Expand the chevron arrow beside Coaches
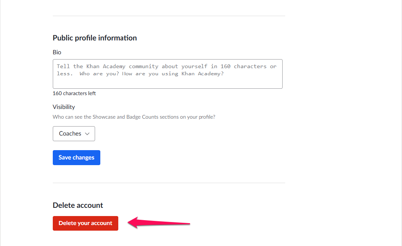This screenshot has height=246, width=402. coord(87,134)
